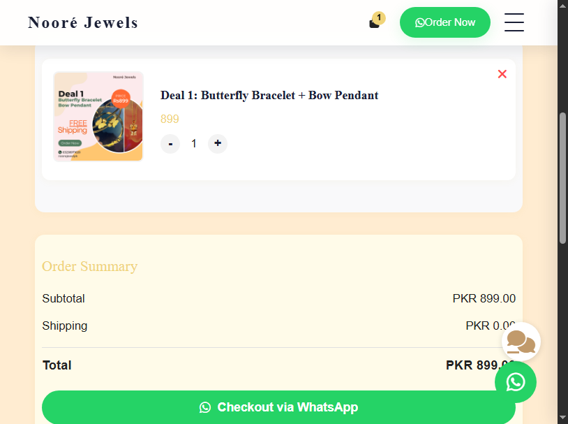Select the quantity value between steppers

point(194,144)
